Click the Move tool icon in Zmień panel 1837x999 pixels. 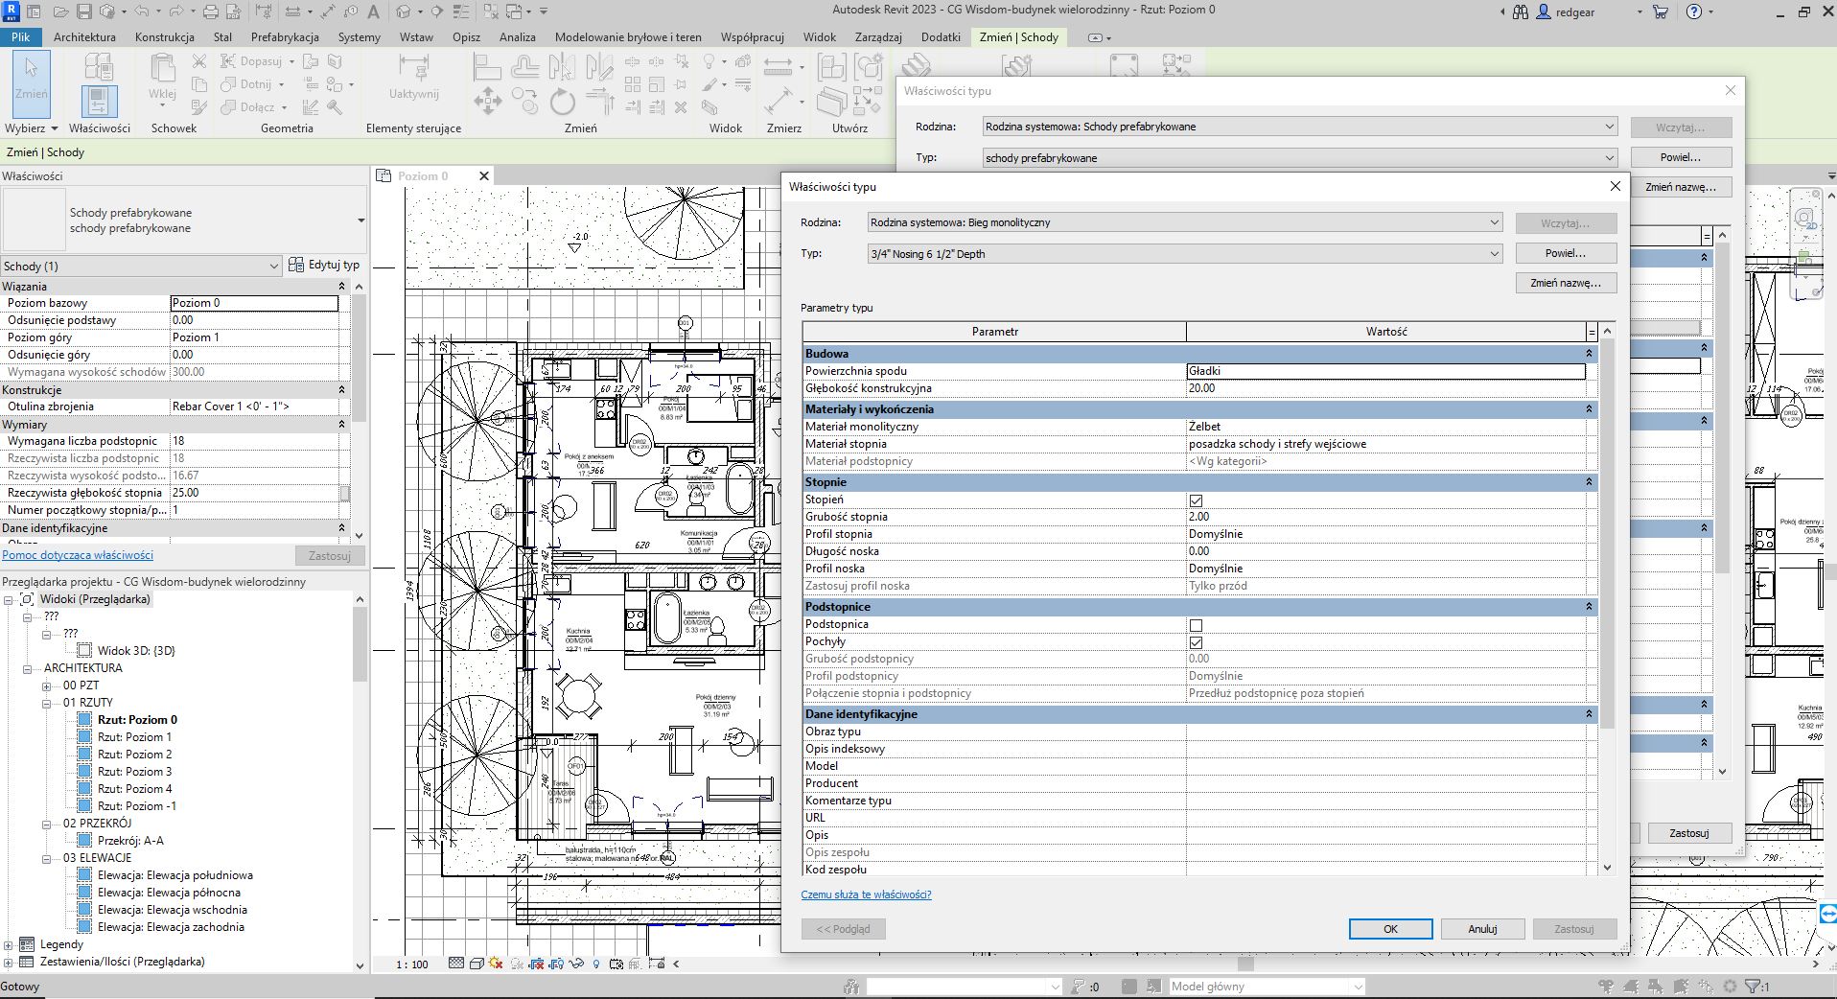coord(487,101)
